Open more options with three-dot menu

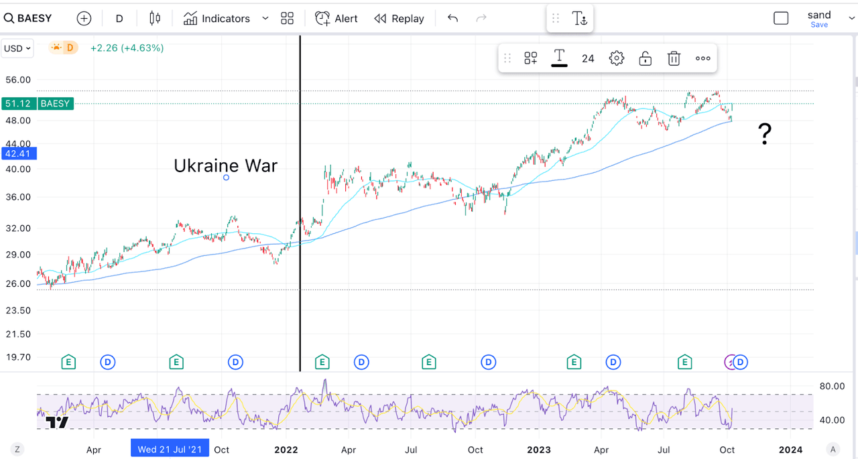pyautogui.click(x=702, y=58)
